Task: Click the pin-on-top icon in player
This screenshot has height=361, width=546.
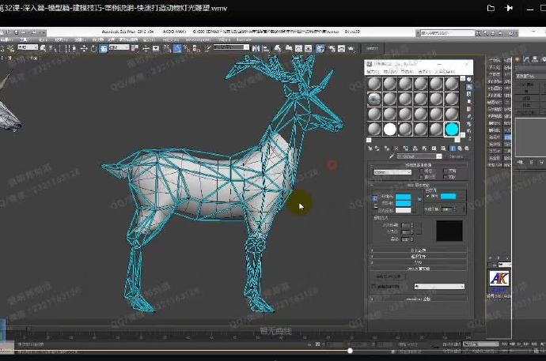Action: [509, 8]
